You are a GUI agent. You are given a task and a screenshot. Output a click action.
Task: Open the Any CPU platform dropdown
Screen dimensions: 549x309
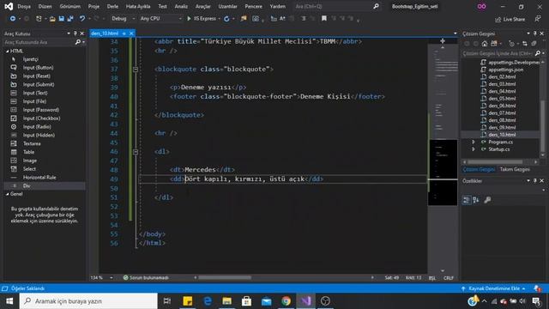click(x=160, y=19)
